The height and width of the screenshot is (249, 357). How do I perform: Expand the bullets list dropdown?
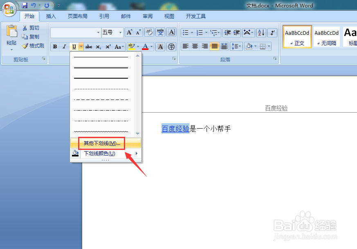(192, 33)
